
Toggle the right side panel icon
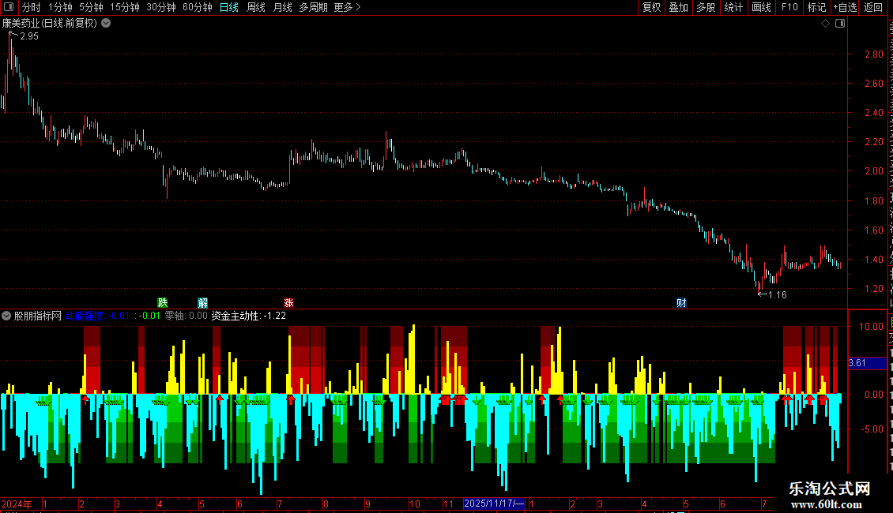(840, 24)
